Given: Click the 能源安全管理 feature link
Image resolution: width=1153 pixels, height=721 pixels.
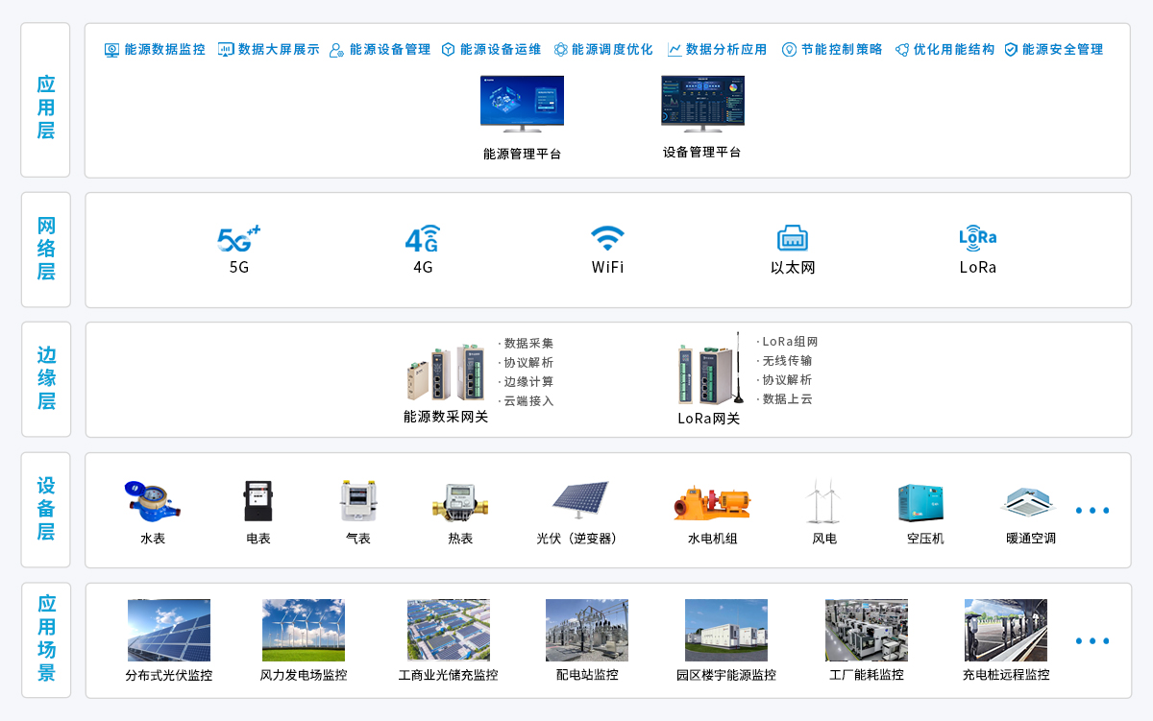Looking at the screenshot, I should (1053, 49).
